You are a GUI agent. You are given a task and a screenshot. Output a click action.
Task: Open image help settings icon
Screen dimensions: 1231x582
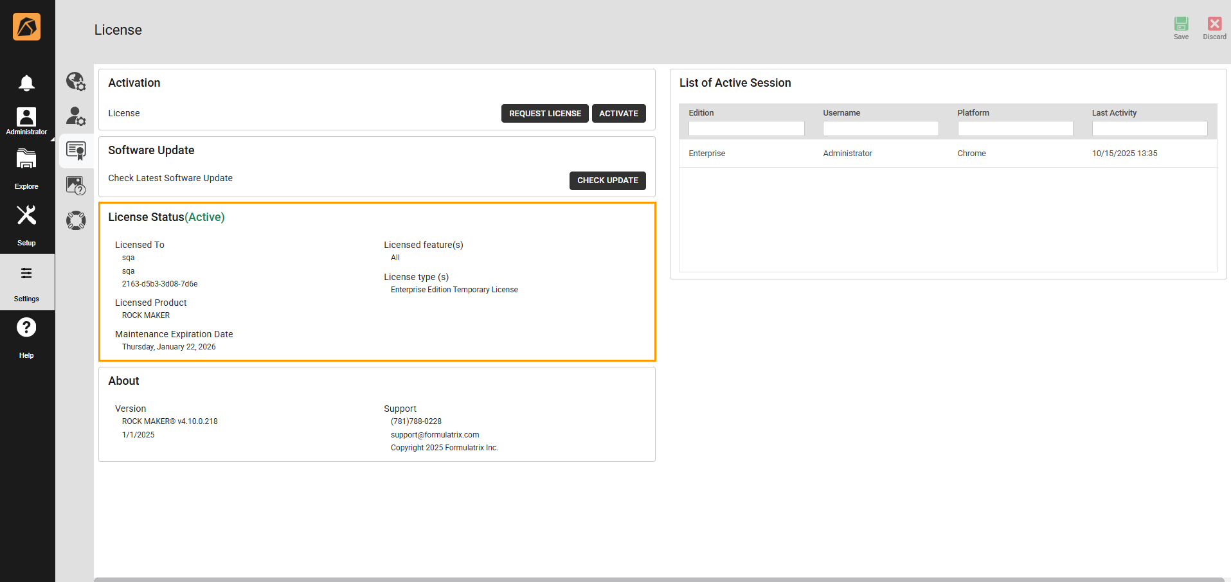[x=76, y=186]
